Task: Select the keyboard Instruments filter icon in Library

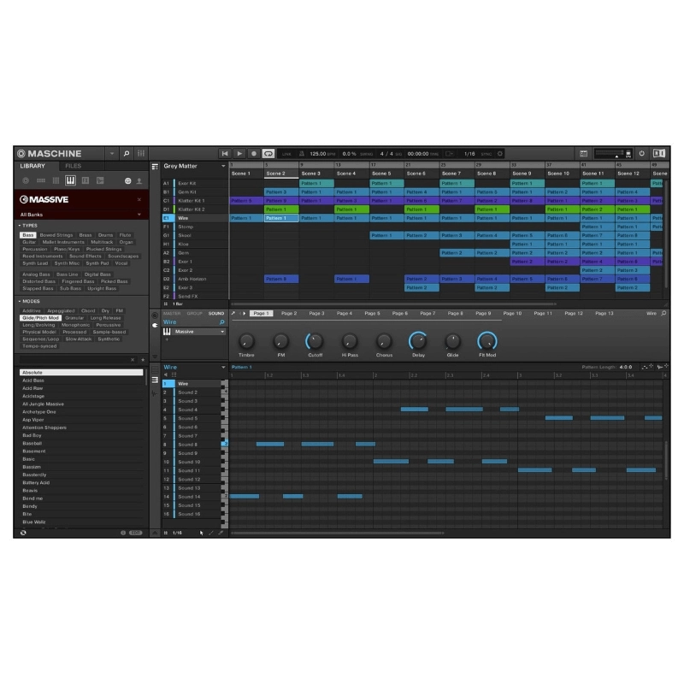Action: coord(69,180)
